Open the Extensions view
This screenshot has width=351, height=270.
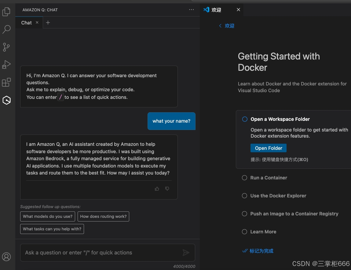[x=6, y=82]
